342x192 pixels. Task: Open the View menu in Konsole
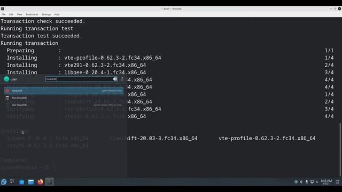click(19, 14)
